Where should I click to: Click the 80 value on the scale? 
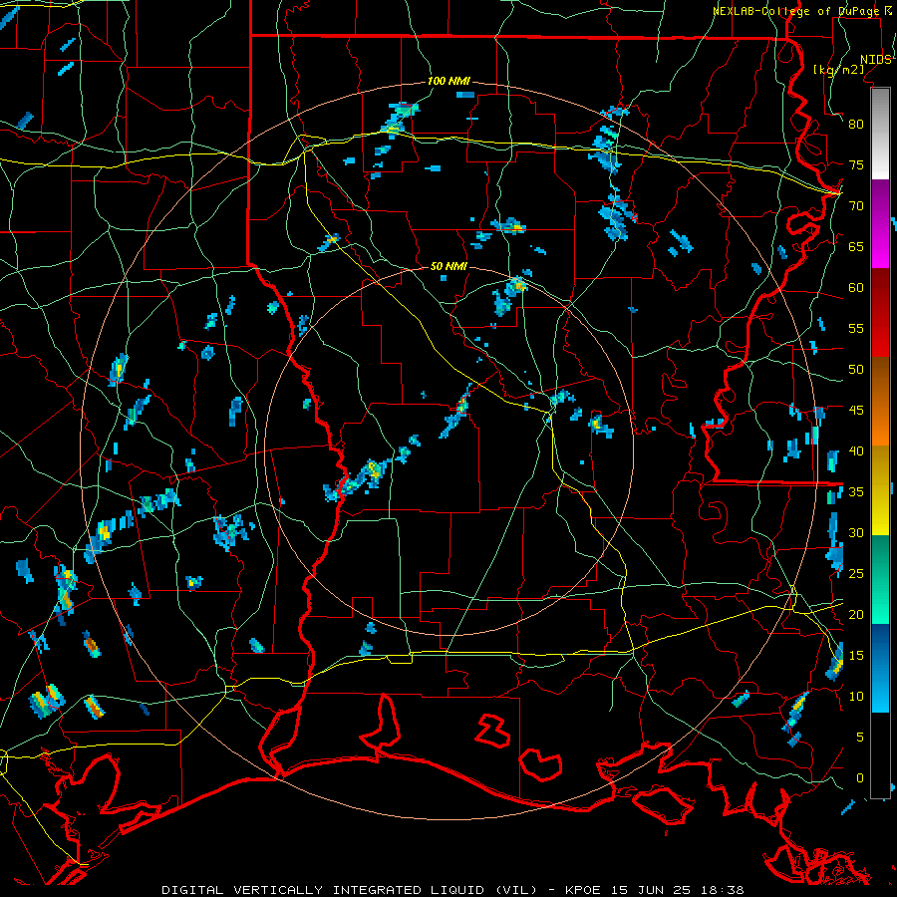click(x=856, y=125)
